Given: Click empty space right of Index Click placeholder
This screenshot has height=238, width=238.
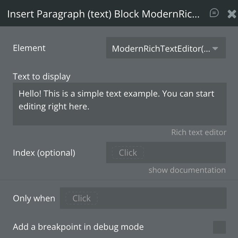Looking at the screenshot, I should (185, 153).
